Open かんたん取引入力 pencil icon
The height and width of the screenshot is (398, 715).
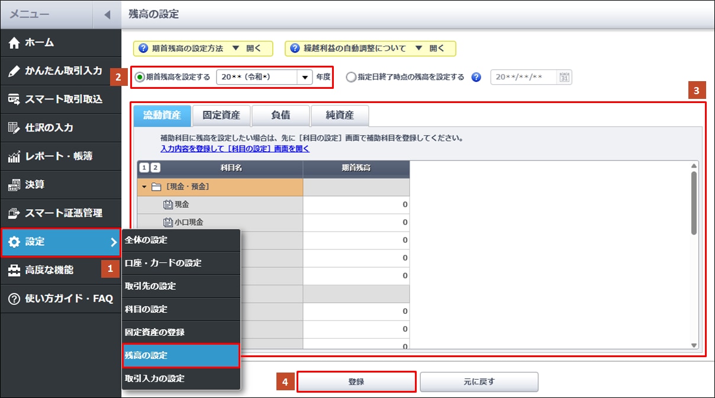15,71
